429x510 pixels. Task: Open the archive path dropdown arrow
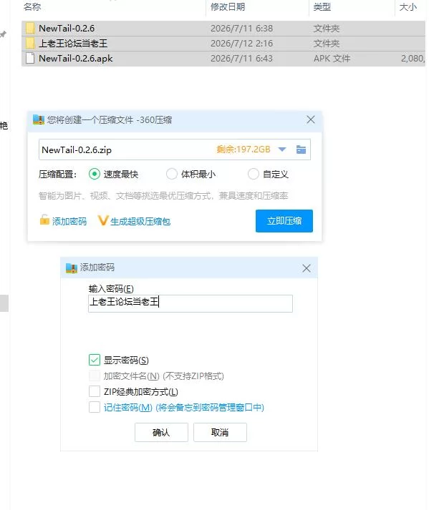point(282,149)
